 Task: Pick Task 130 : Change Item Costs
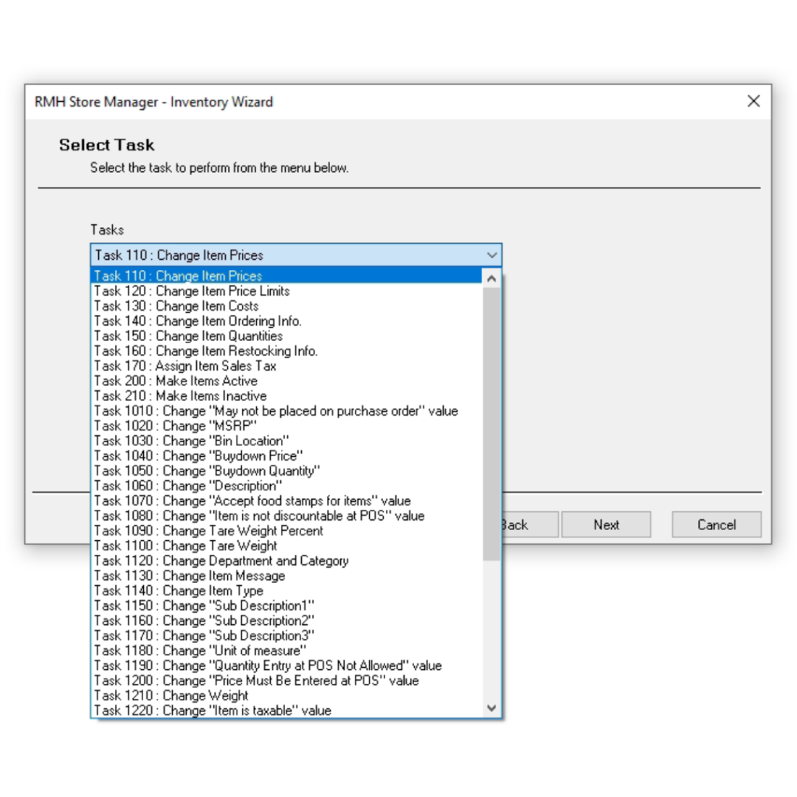[x=286, y=306]
